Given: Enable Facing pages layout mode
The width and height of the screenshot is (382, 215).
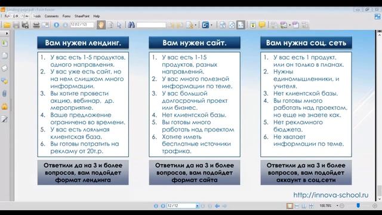Looking at the screenshot, I should [x=304, y=206].
